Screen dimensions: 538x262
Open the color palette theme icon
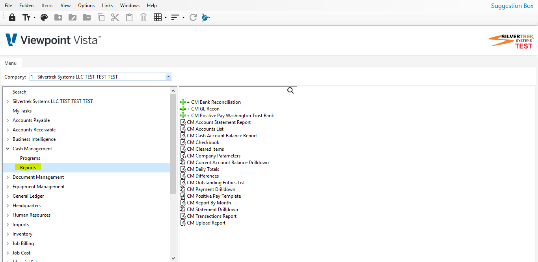(44, 17)
